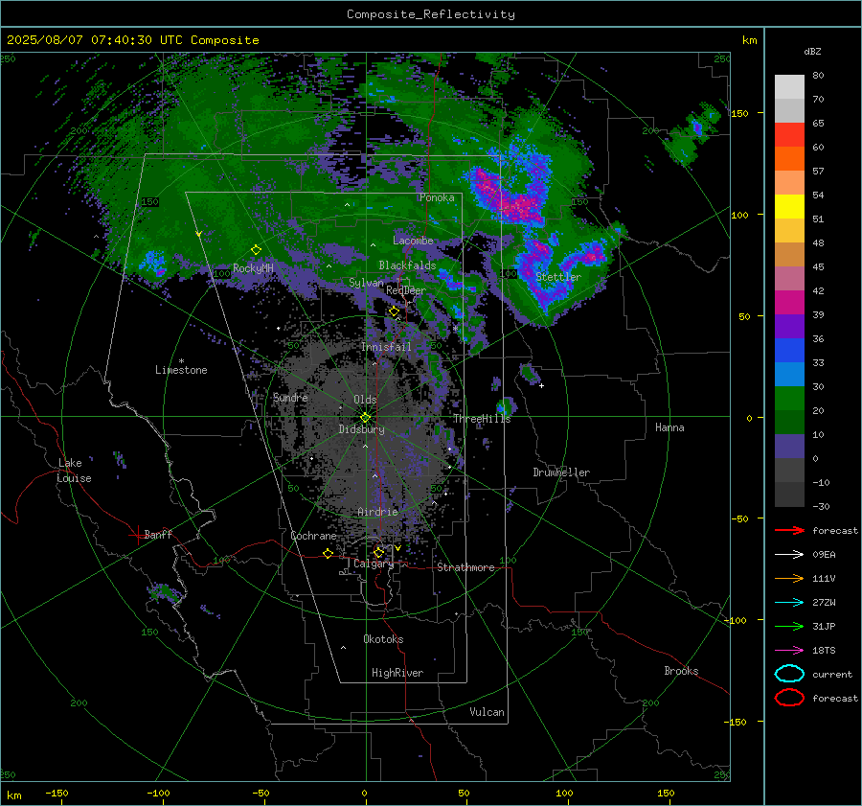Click the Brooks label
The image size is (862, 806).
(681, 671)
